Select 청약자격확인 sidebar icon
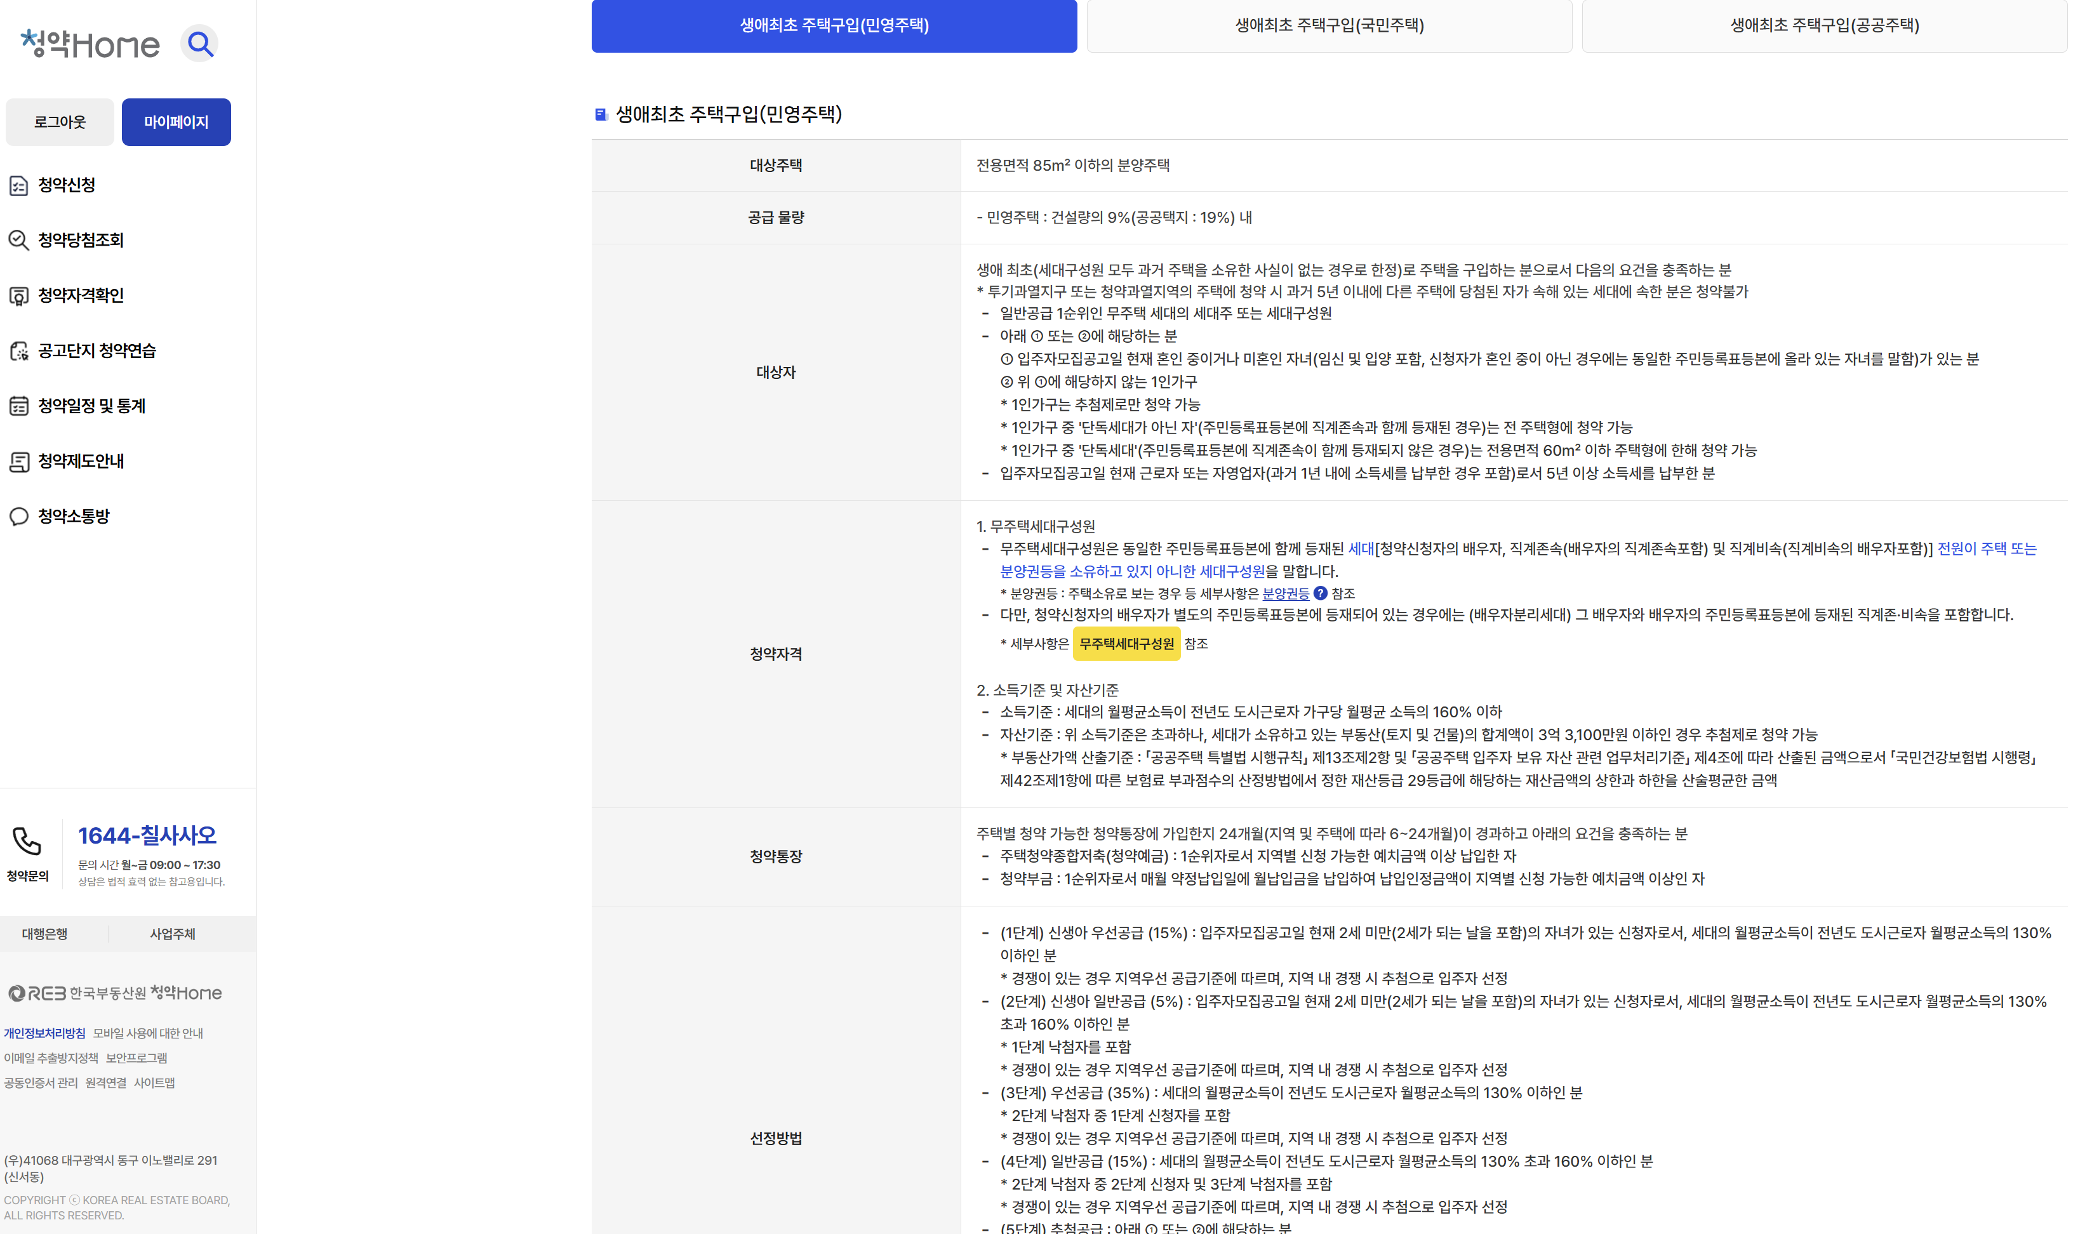Viewport: 2099px width, 1234px height. click(19, 296)
